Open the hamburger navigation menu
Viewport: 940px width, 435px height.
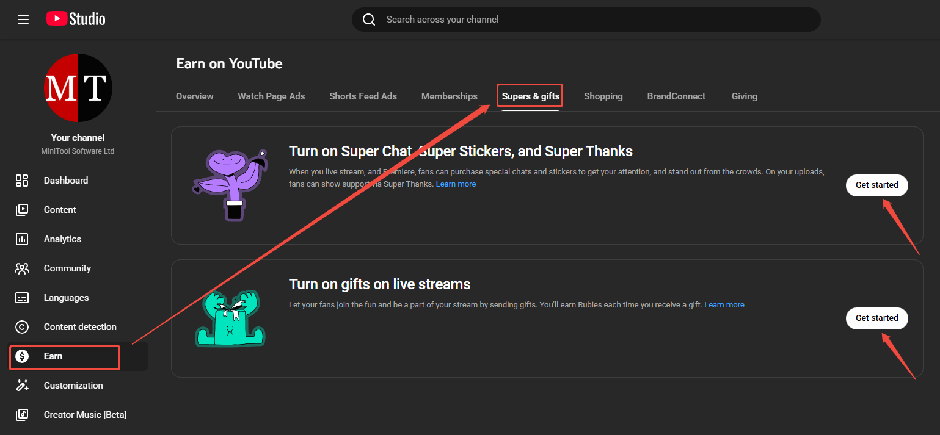(23, 19)
